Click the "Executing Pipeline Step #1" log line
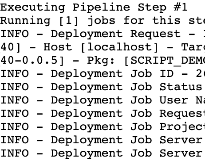 pyautogui.click(x=94, y=8)
